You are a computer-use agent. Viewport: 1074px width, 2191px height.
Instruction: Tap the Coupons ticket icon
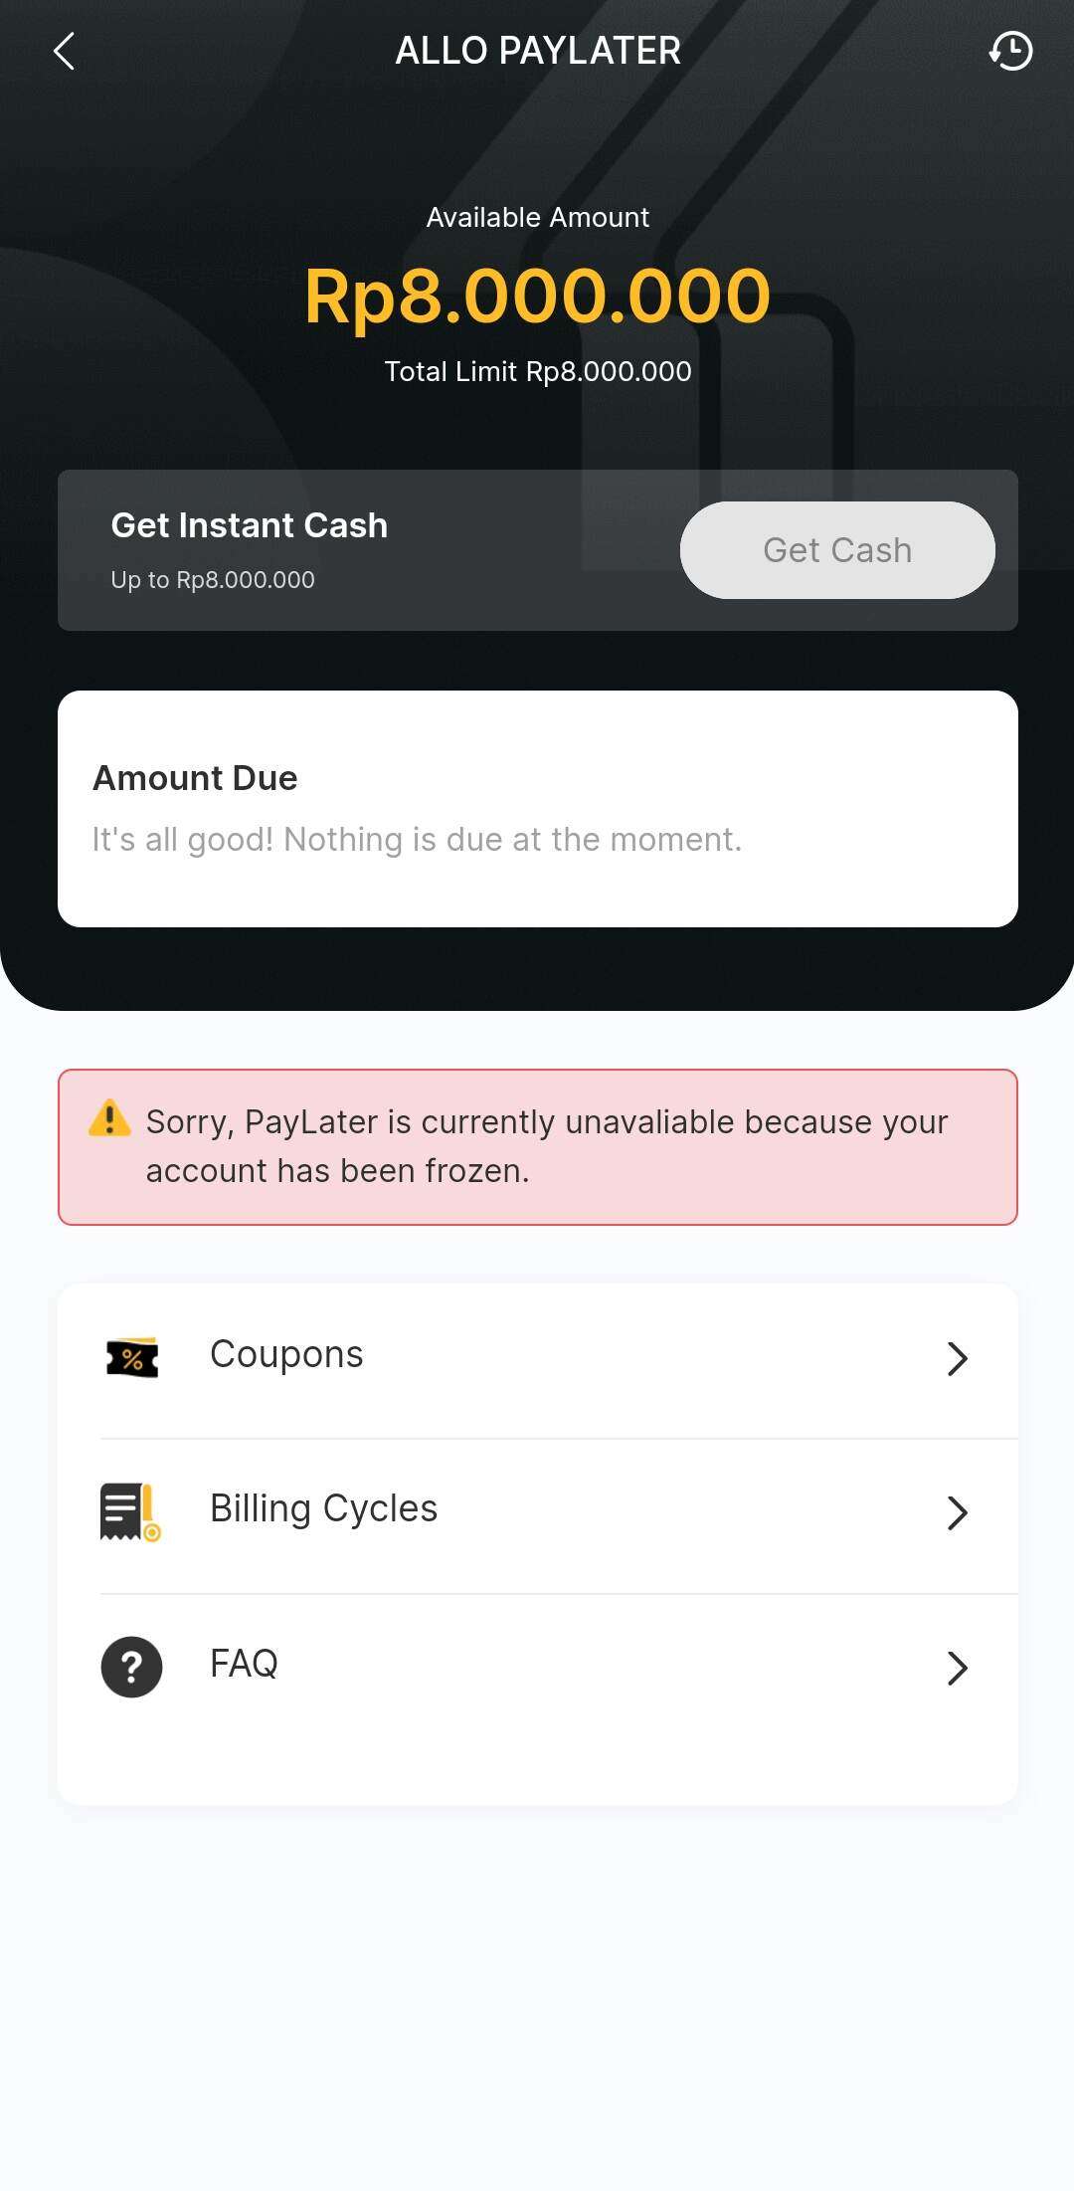[x=132, y=1357]
